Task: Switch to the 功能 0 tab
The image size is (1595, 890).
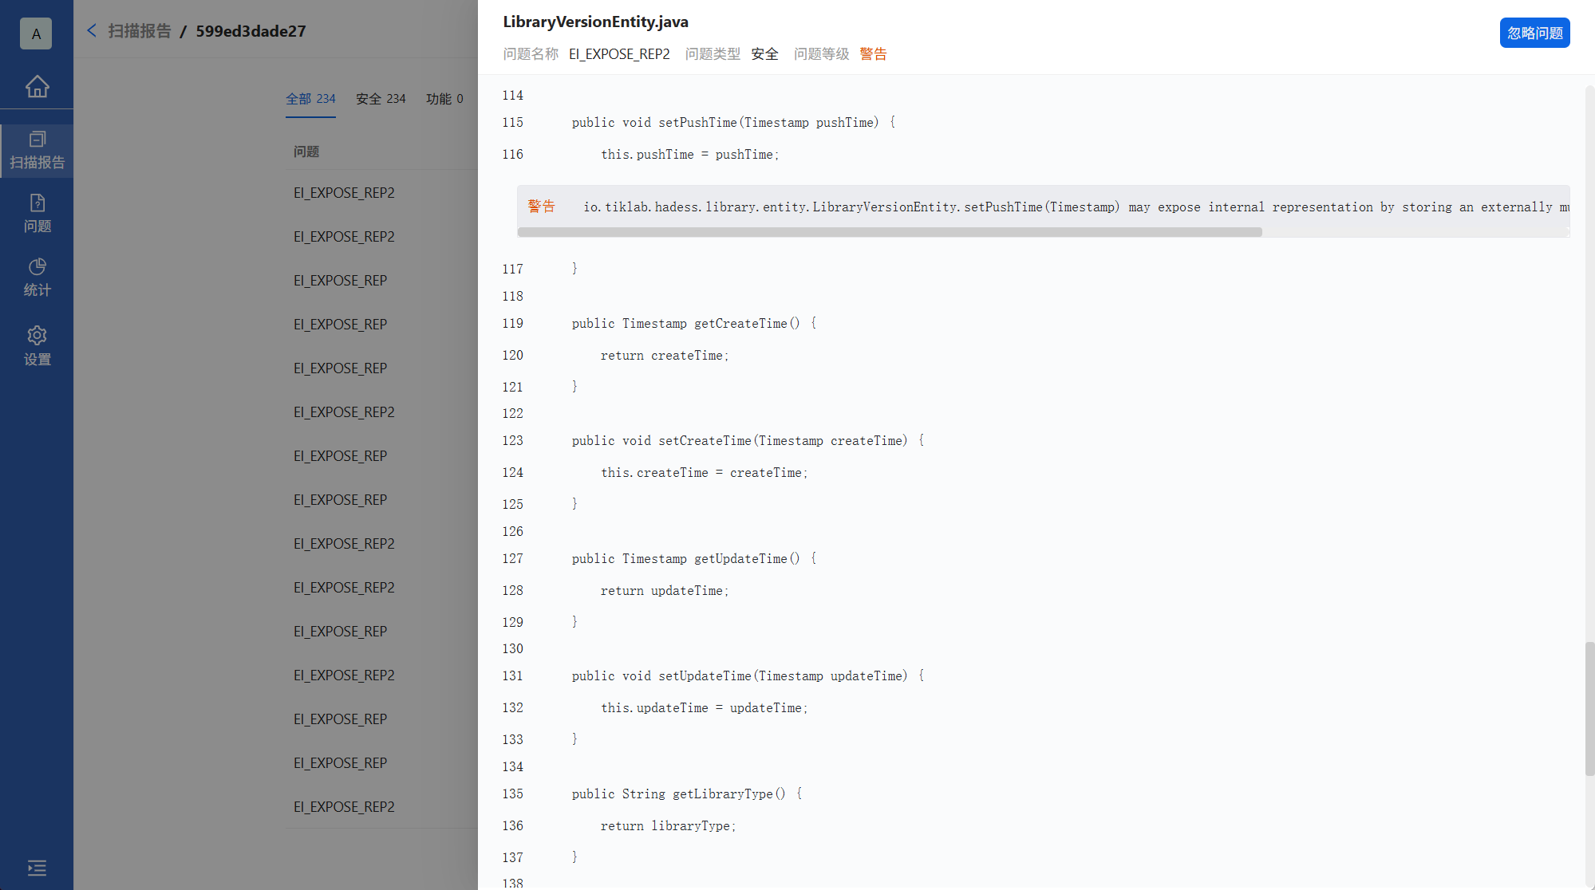Action: (444, 99)
